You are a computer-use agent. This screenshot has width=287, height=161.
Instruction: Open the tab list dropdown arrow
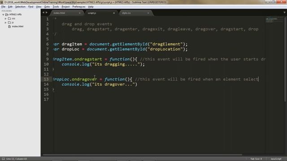point(284,13)
